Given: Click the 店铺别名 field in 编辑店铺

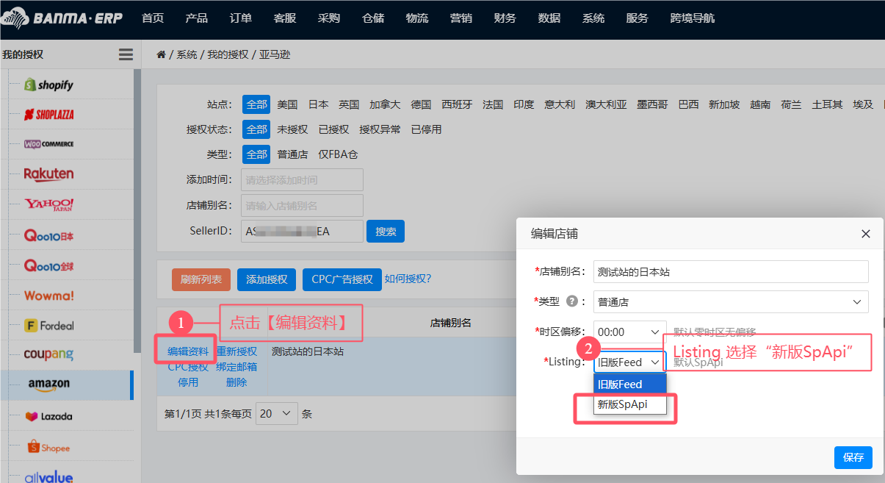Looking at the screenshot, I should (731, 271).
